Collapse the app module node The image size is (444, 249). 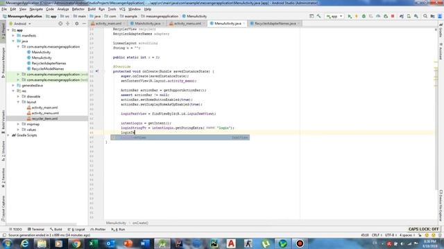8,30
